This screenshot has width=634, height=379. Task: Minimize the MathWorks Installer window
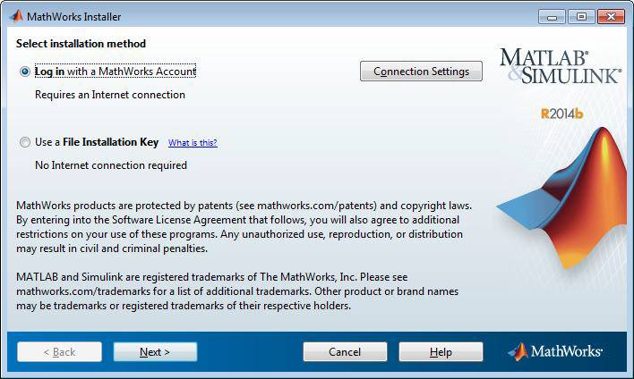pos(553,16)
